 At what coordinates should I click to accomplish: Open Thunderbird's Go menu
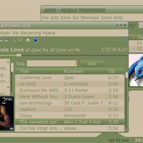point(75,18)
